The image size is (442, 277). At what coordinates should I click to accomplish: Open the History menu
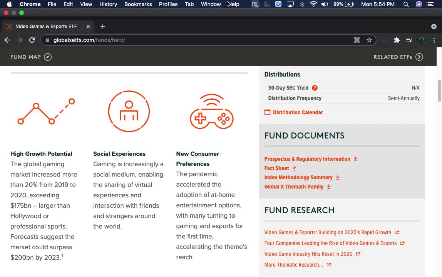point(108,4)
